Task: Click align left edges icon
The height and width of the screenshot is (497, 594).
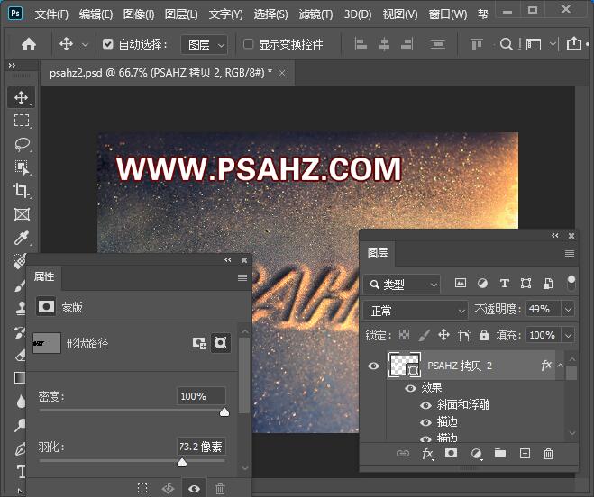Action: point(361,45)
